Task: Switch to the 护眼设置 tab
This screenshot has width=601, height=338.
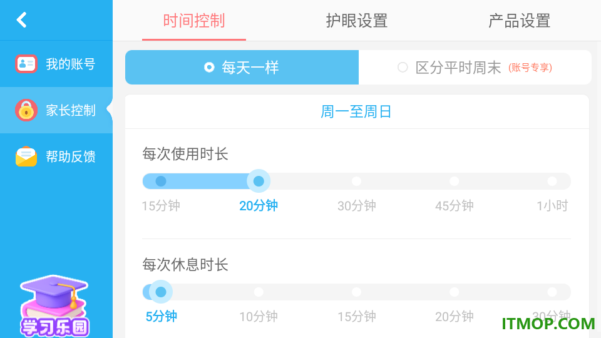Action: click(x=356, y=20)
